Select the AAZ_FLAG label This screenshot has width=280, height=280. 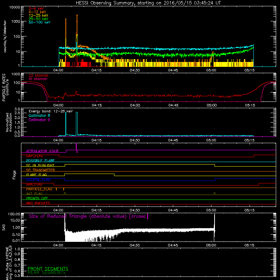click(x=34, y=194)
